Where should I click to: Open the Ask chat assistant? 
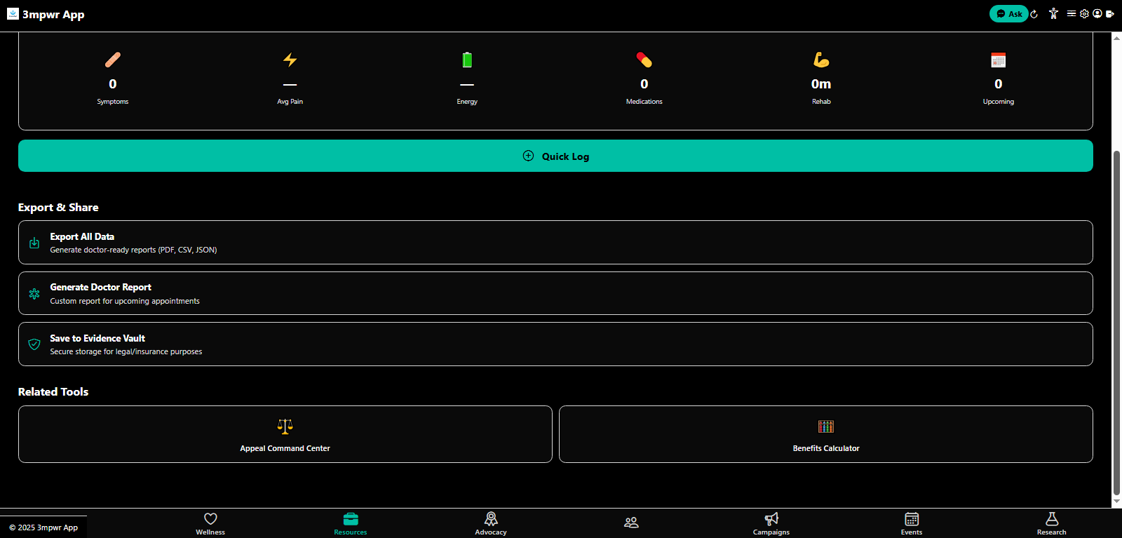(1008, 14)
